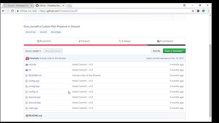Go back using the browser back arrow

click(x=3, y=11)
